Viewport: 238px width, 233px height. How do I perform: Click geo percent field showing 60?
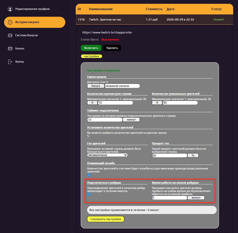pyautogui.click(x=169, y=156)
